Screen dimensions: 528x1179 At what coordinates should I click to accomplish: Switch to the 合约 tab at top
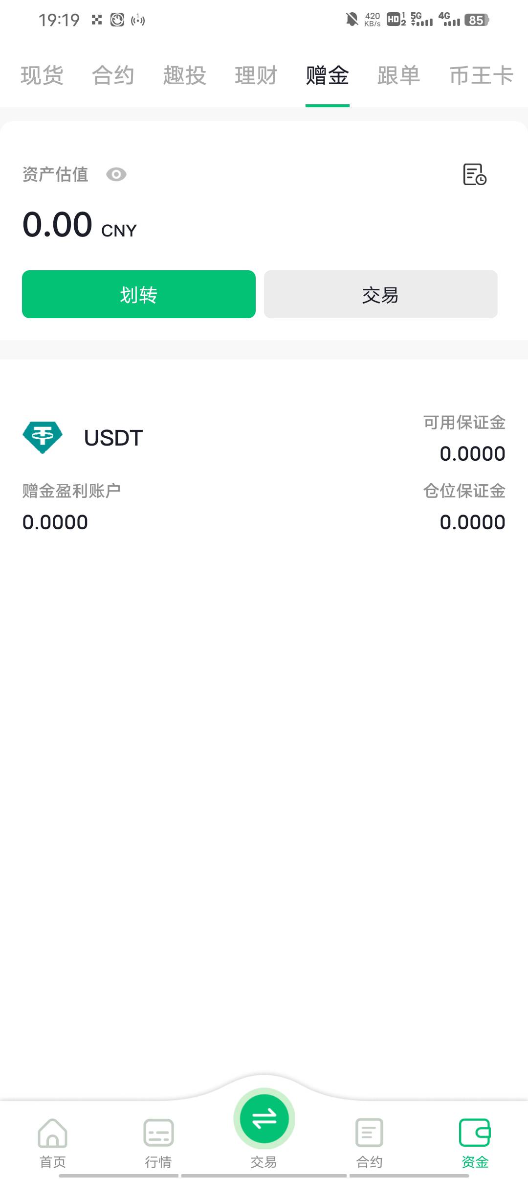[113, 75]
